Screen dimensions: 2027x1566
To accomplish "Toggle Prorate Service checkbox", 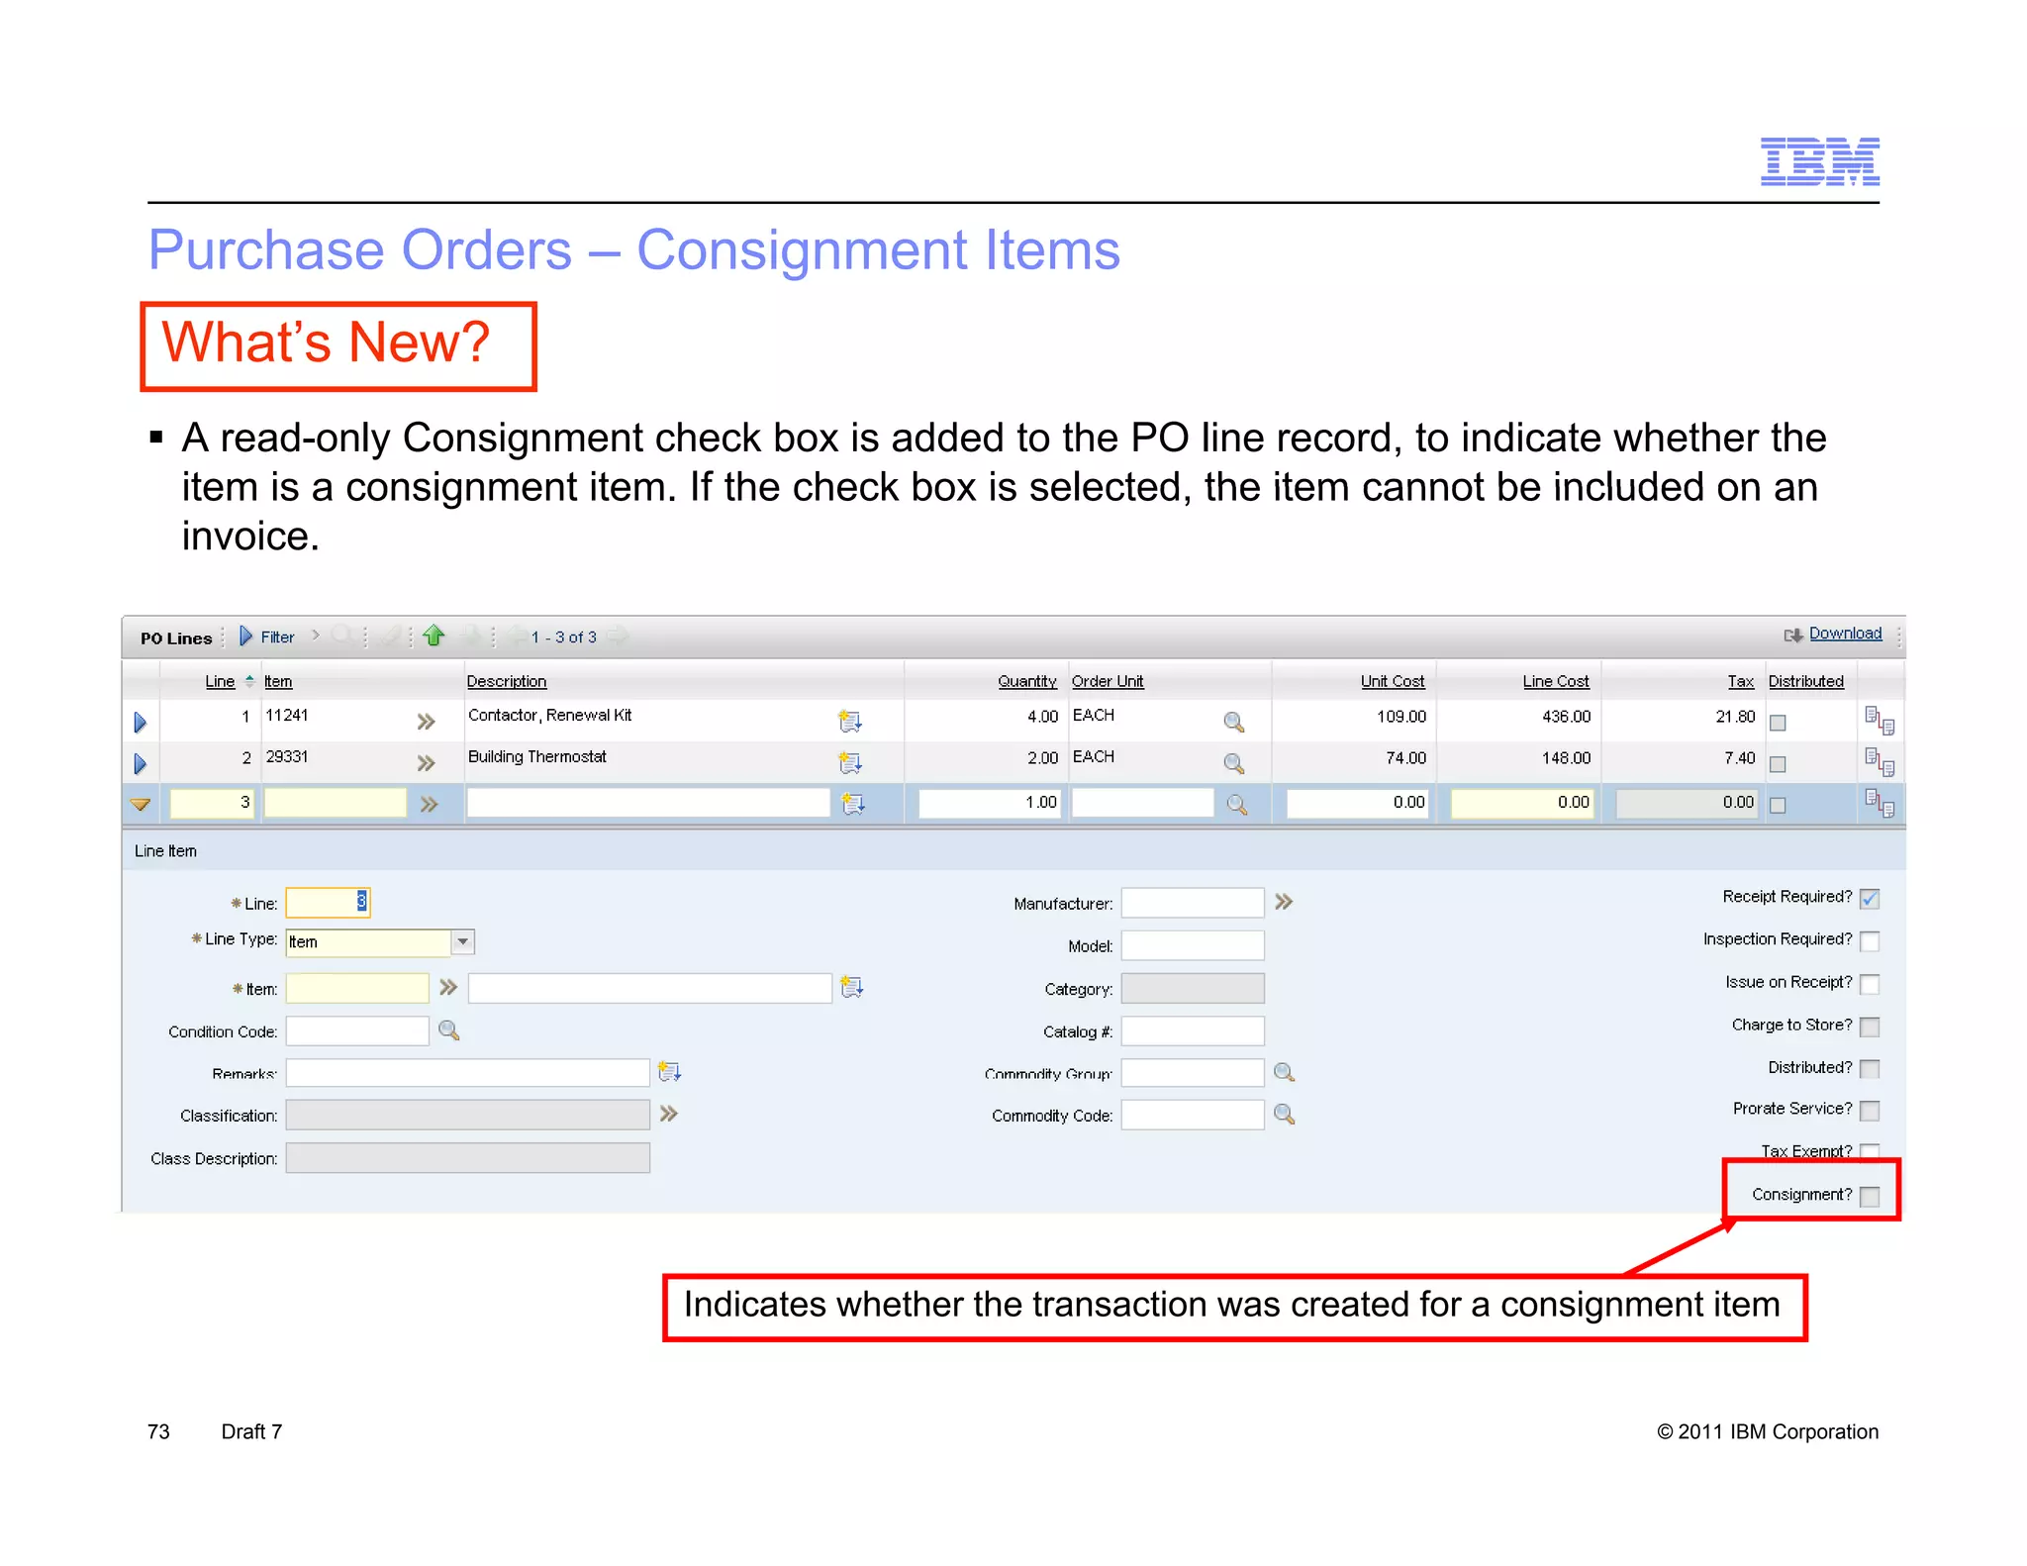I will click(x=1870, y=1111).
